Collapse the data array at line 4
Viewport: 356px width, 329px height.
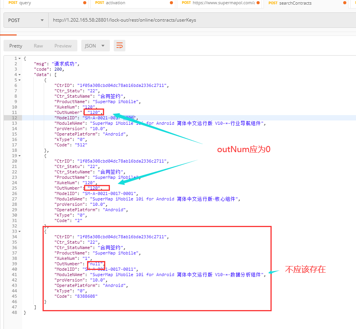[x=20, y=75]
